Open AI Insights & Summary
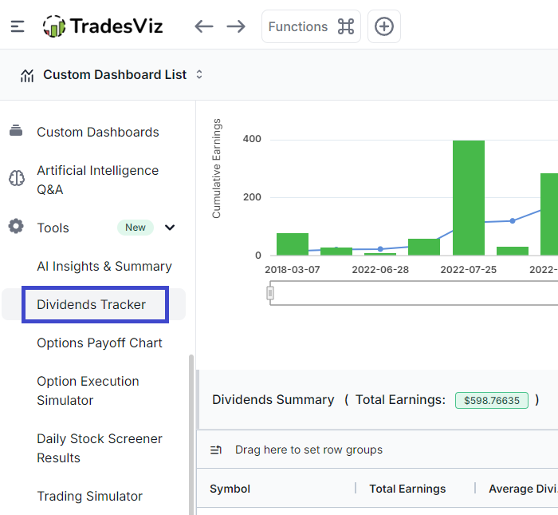This screenshot has height=515, width=558. click(104, 266)
